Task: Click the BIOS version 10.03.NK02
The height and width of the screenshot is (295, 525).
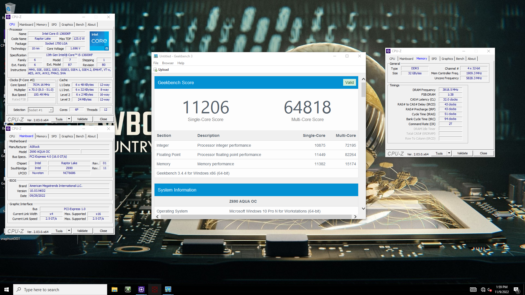Action: tap(69, 191)
